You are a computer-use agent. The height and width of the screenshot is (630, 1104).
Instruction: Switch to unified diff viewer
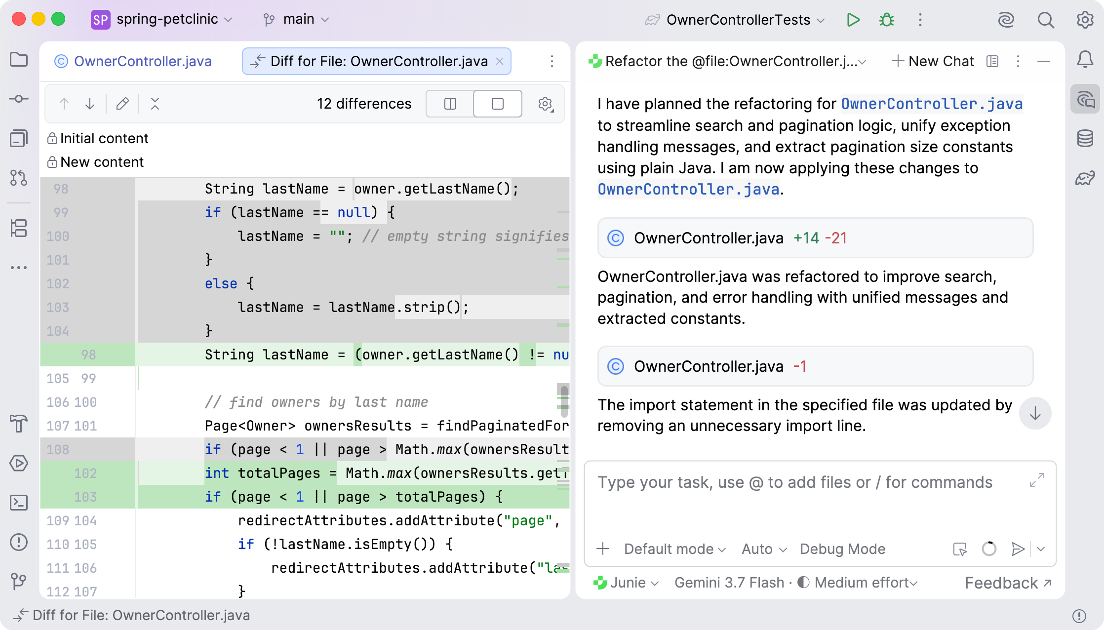pos(498,104)
